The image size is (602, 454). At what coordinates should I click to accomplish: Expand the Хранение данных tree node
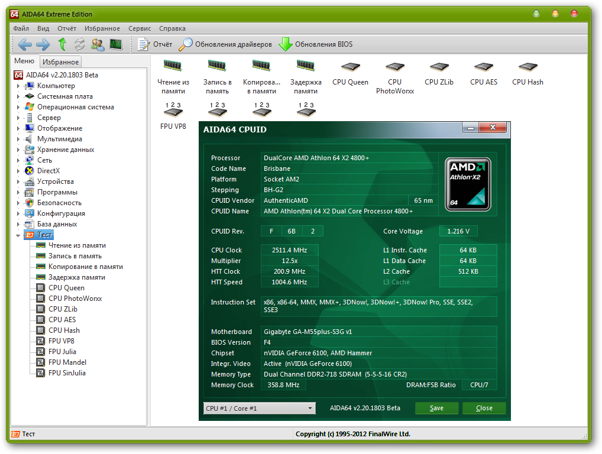(18, 150)
